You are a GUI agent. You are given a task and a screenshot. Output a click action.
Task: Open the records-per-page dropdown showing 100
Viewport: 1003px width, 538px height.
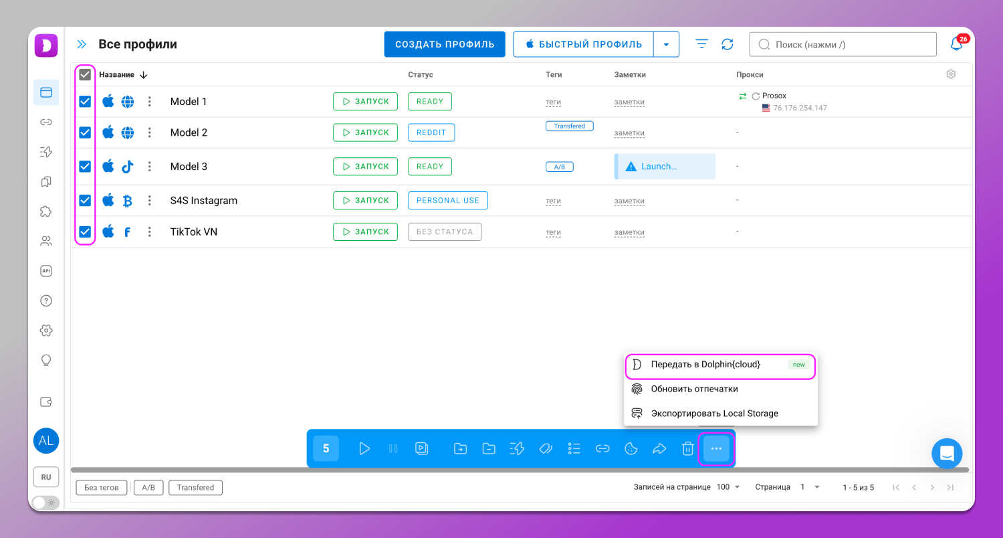tap(728, 487)
